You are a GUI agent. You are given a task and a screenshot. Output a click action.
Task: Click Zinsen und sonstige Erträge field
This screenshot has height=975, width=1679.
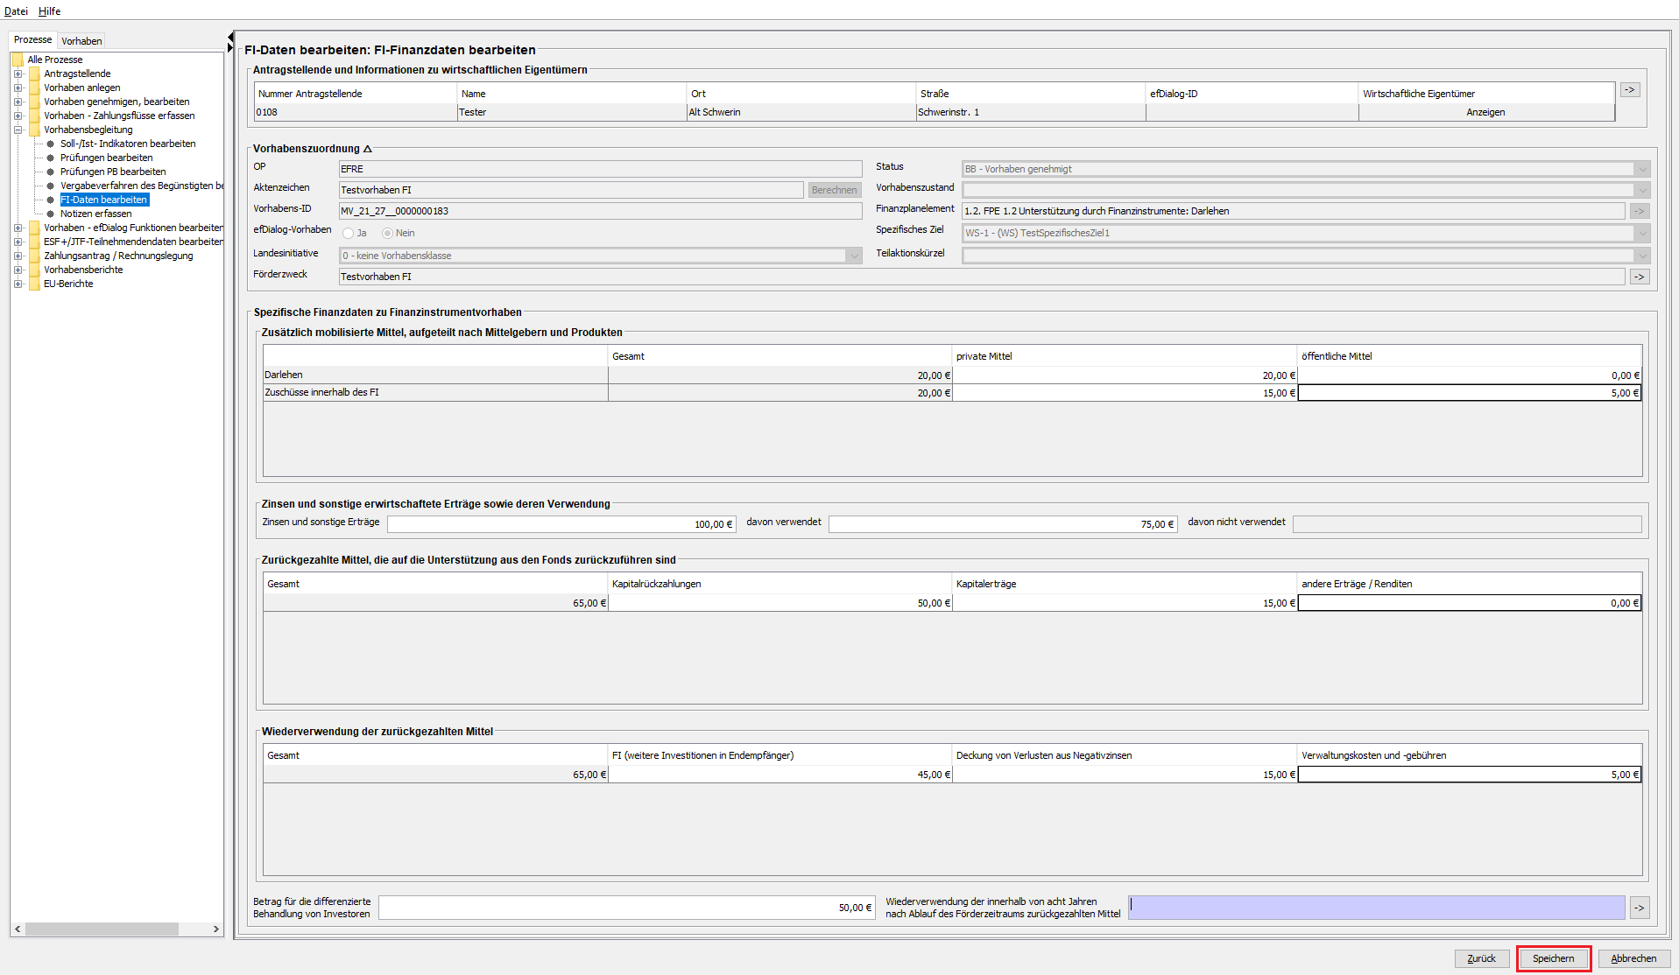(x=561, y=524)
